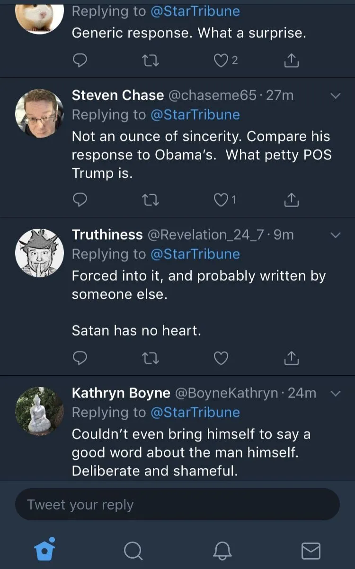
Task: Open Steven Chase's profile picture
Action: tap(39, 113)
